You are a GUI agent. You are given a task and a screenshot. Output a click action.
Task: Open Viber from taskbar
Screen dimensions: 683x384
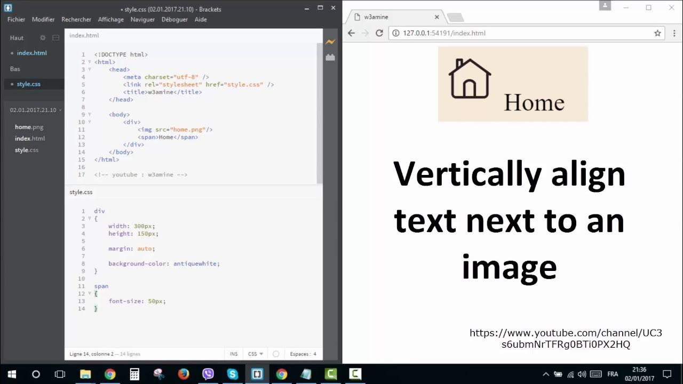pyautogui.click(x=208, y=374)
